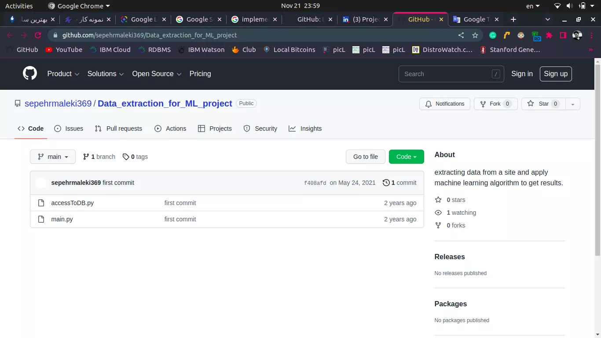
Task: Expand the Product menu
Action: point(63,73)
